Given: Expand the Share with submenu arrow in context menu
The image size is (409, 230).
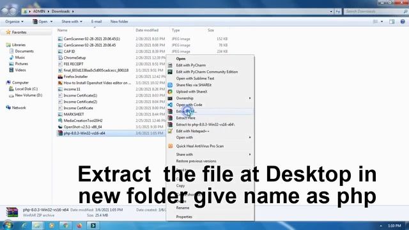Looking at the screenshot, I should pos(250,155).
